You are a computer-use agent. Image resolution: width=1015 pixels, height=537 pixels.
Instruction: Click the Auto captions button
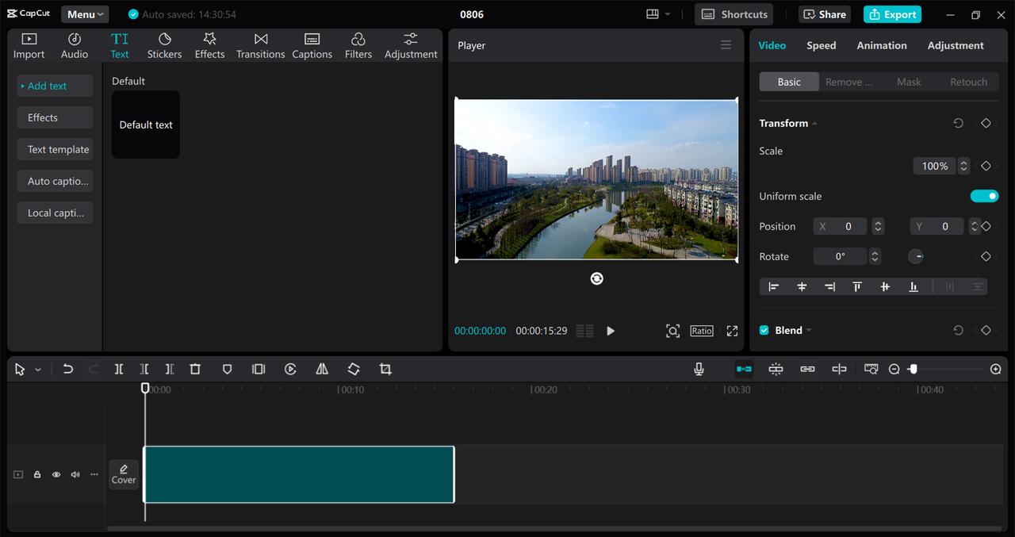55,181
